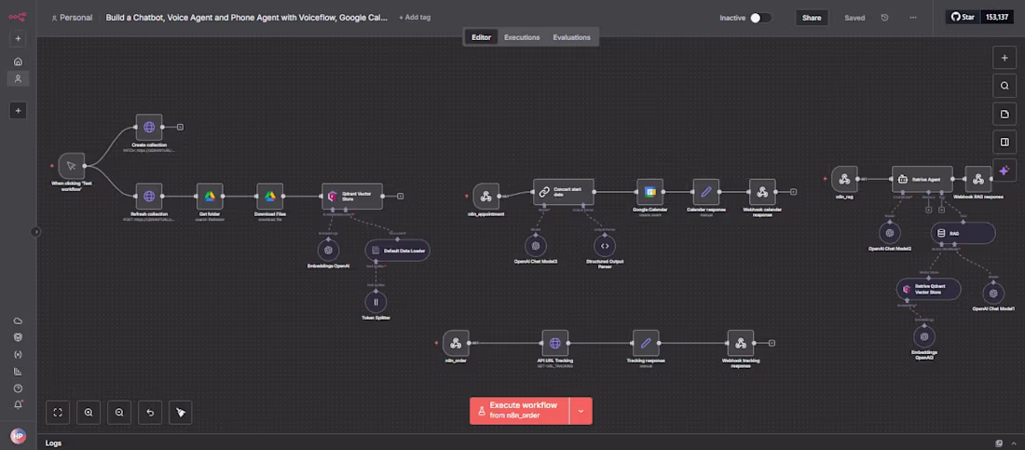Image resolution: width=1025 pixels, height=450 pixels.
Task: Select the Default Data Loader node
Action: pos(398,250)
